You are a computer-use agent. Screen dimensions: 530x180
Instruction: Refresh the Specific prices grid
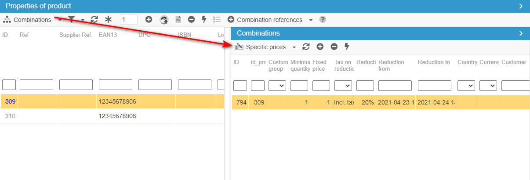click(x=306, y=47)
